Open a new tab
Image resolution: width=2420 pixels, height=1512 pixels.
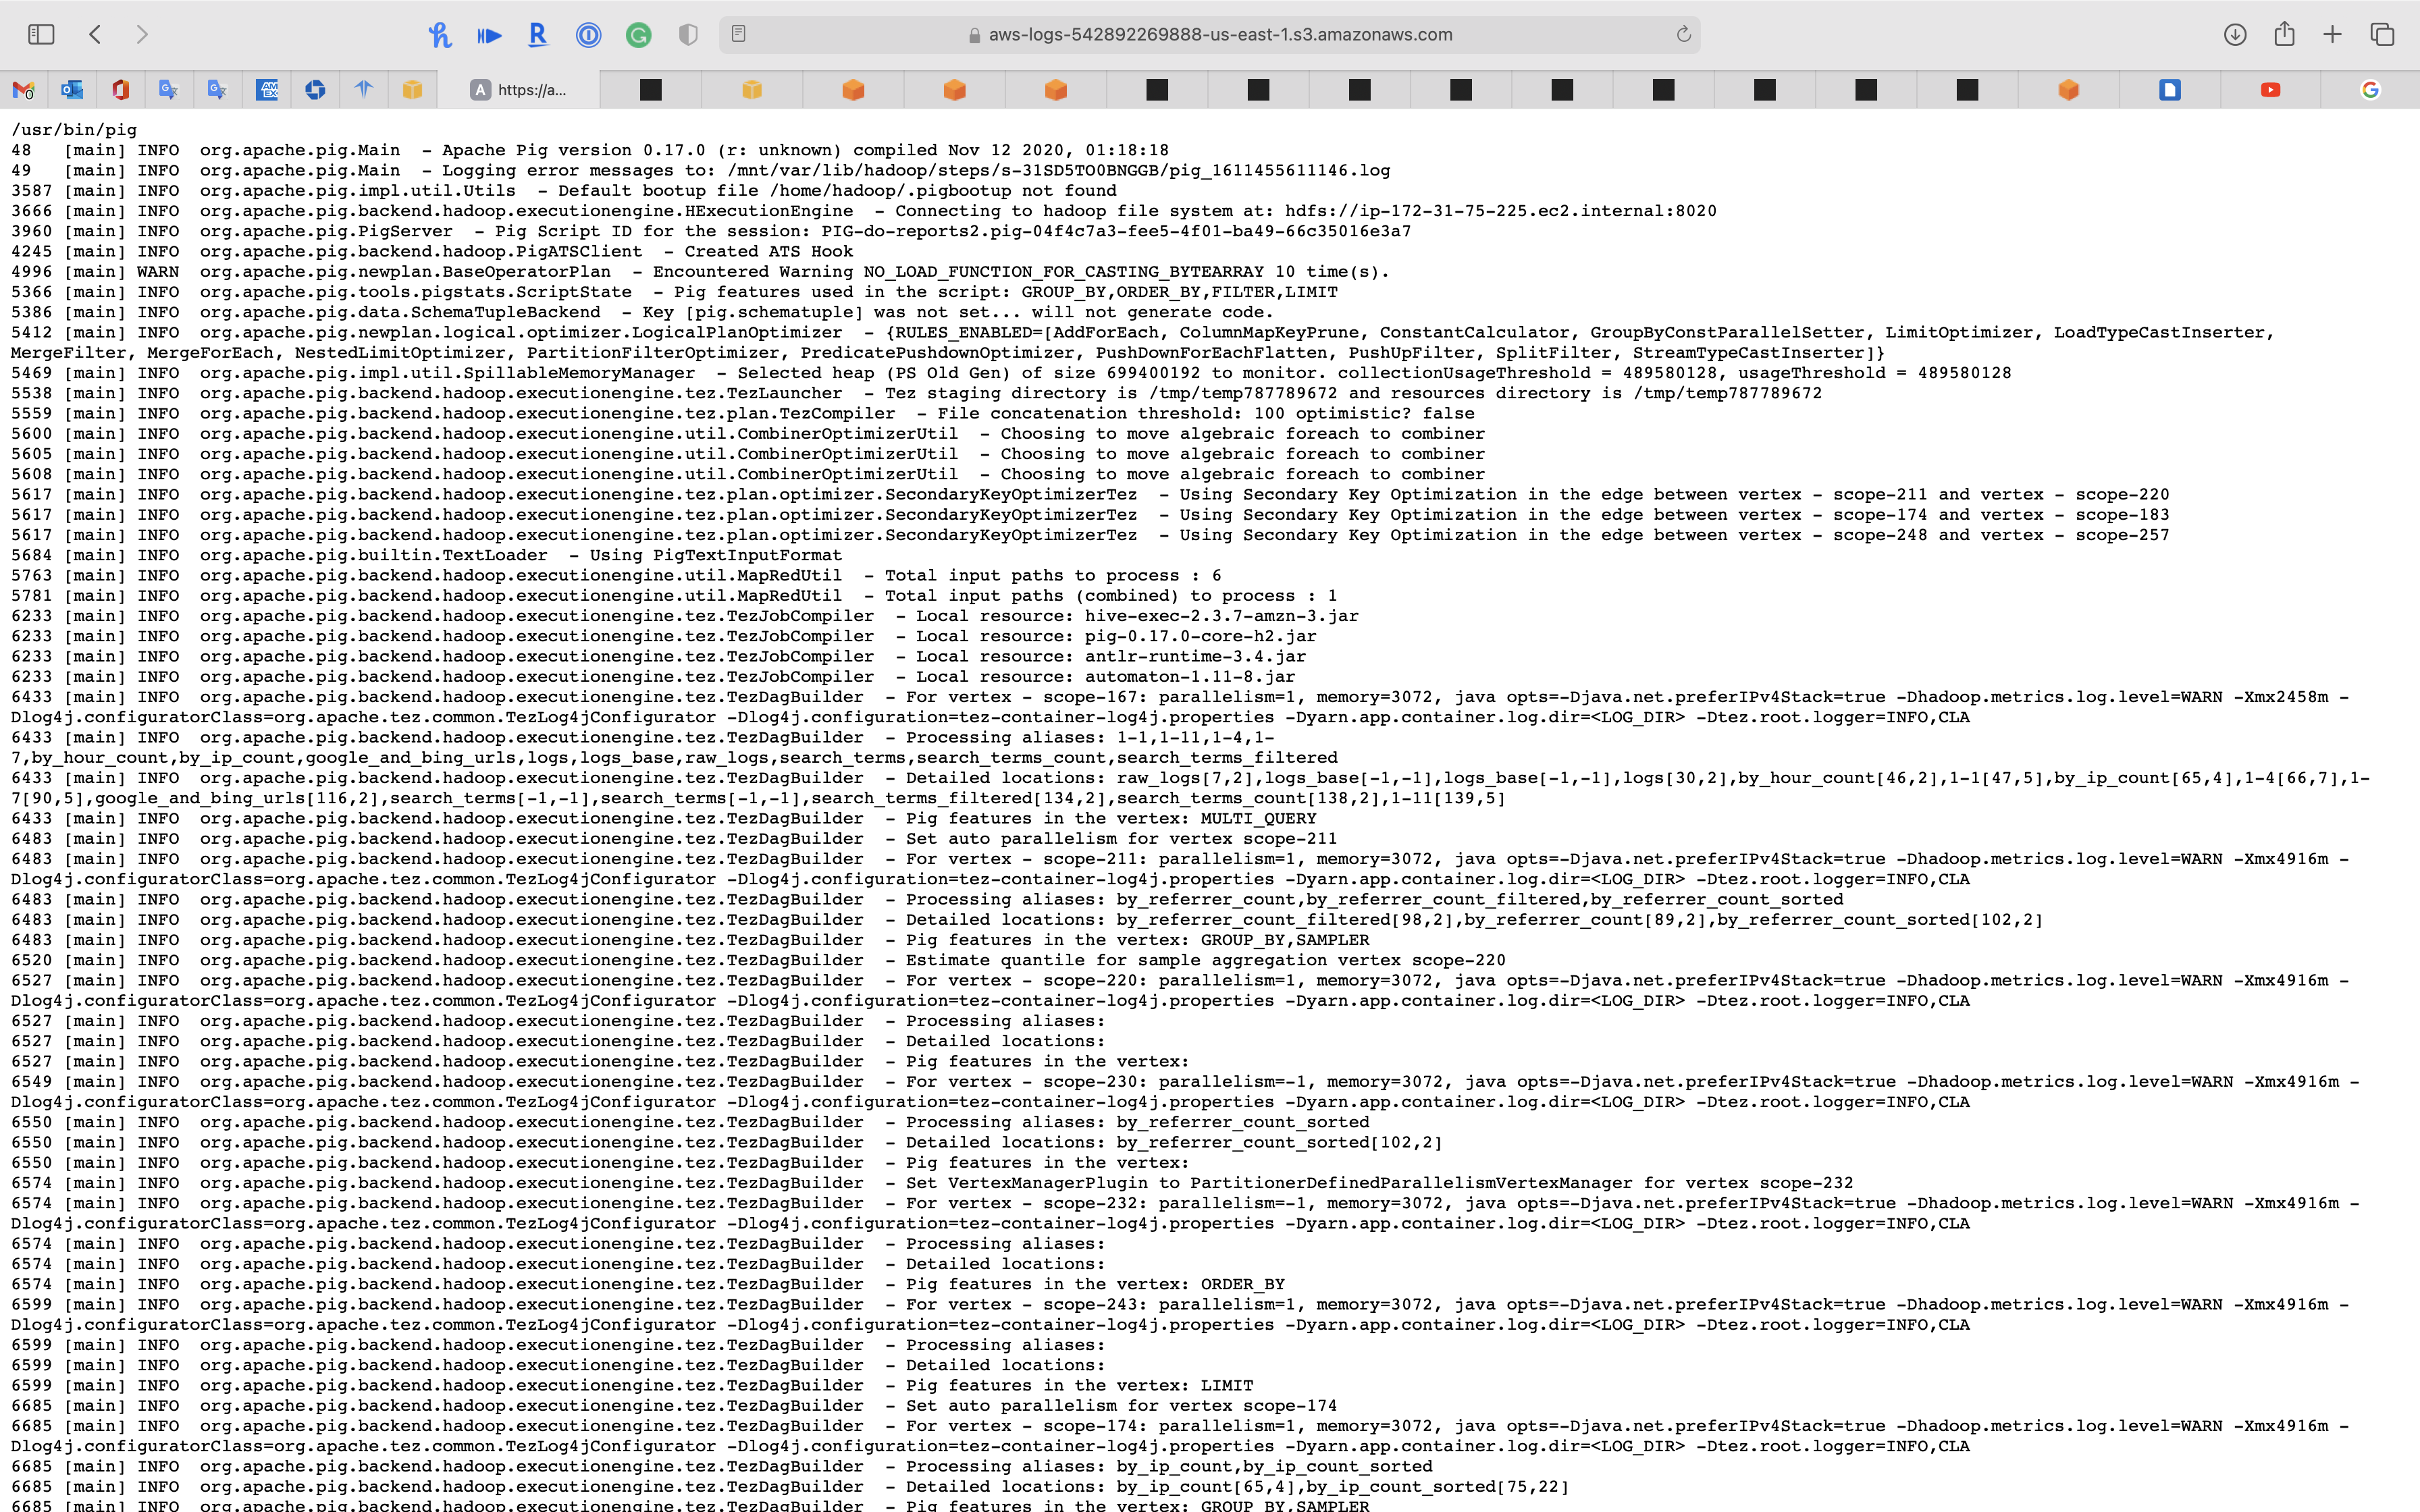[x=2332, y=35]
